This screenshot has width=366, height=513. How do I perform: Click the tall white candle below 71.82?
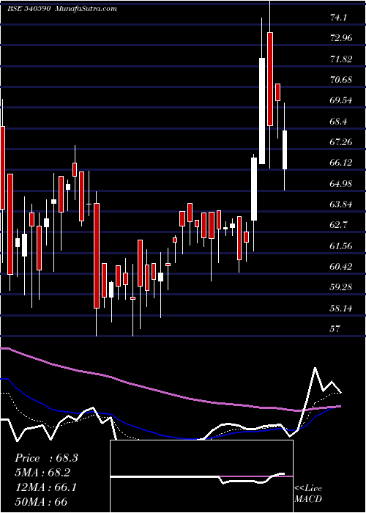click(x=262, y=111)
